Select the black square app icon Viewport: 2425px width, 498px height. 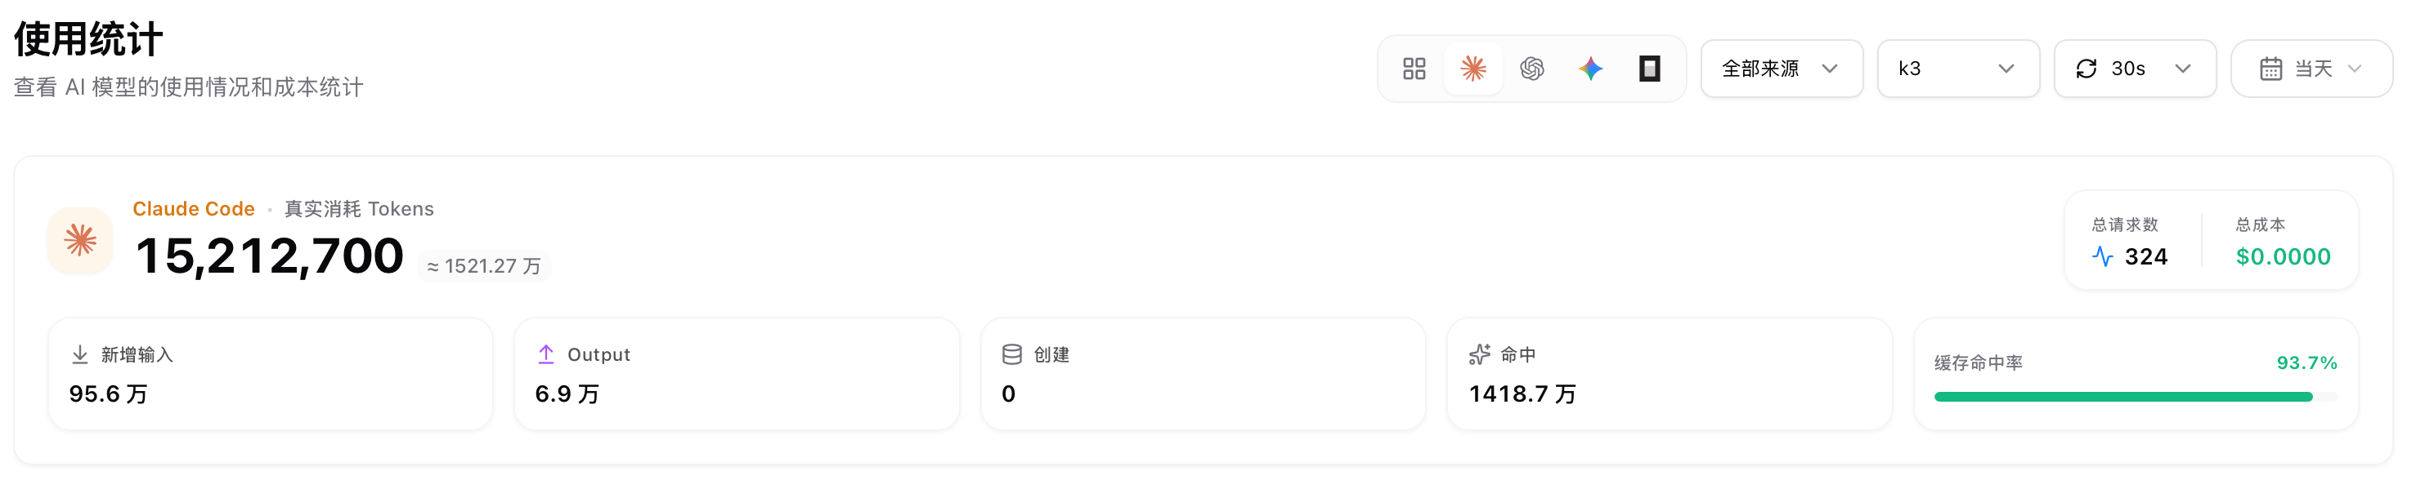pyautogui.click(x=1649, y=69)
